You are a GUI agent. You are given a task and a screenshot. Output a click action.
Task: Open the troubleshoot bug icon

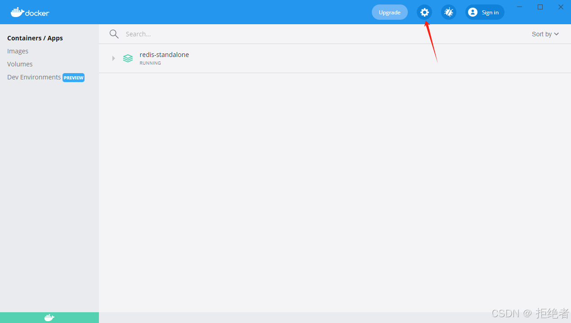[449, 12]
